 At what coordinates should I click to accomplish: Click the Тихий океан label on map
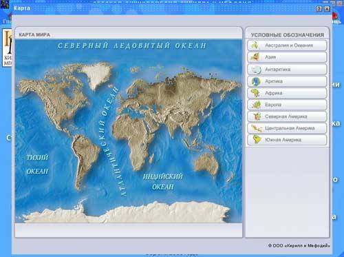(37, 164)
